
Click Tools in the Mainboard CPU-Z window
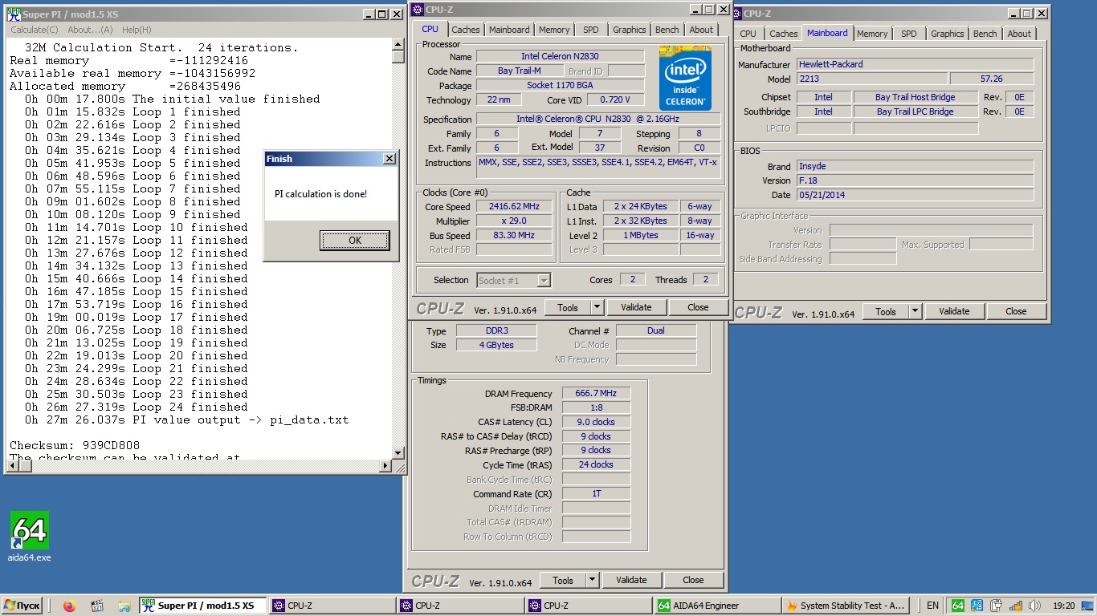click(x=886, y=312)
